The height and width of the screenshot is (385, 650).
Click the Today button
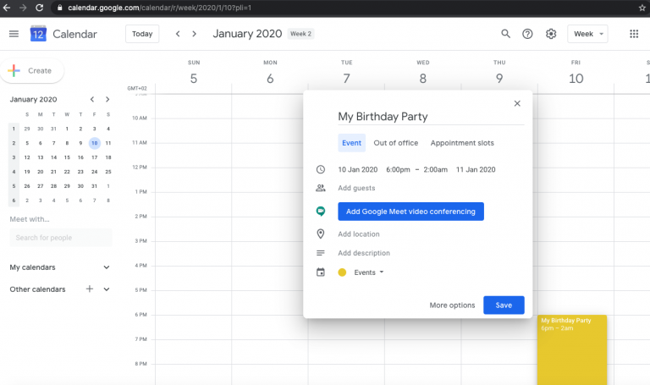point(142,34)
